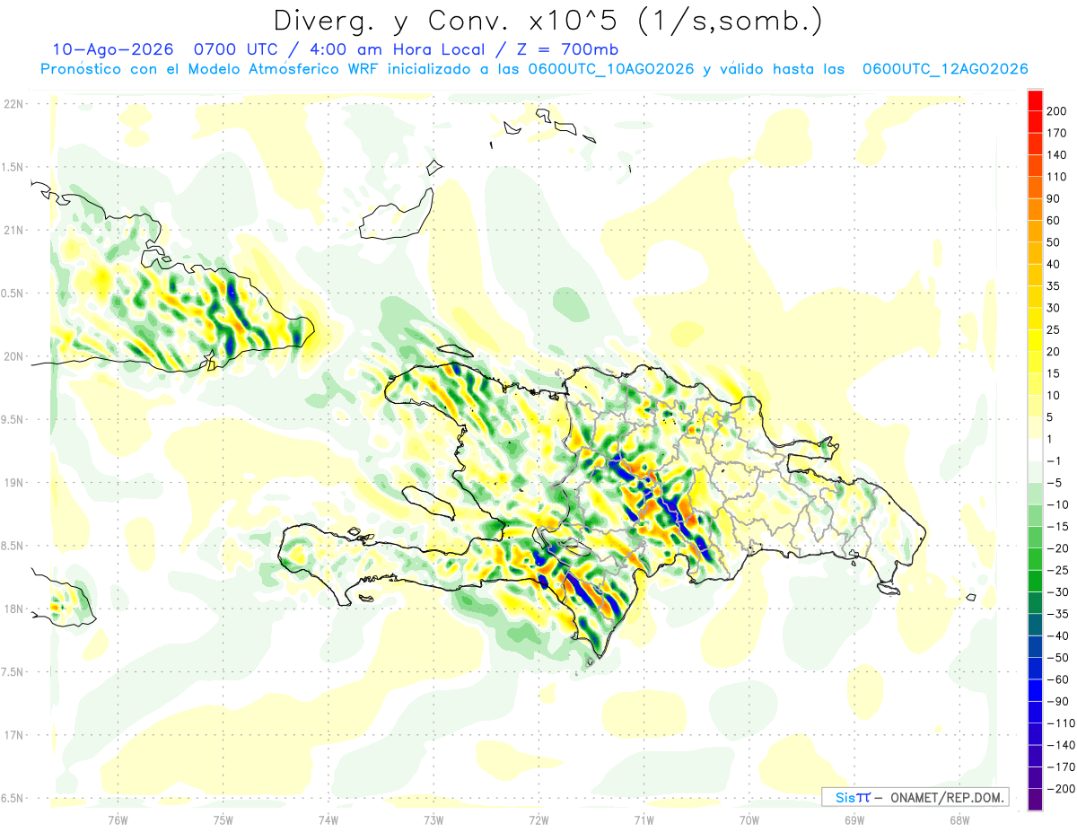Click the '68W' longitude label

point(959,819)
